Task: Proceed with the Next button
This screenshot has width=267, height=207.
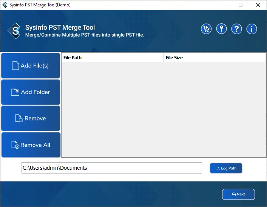Action: tap(238, 194)
